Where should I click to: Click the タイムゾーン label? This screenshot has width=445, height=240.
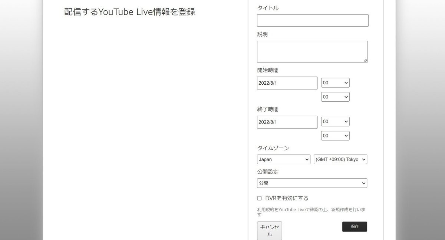coord(273,148)
